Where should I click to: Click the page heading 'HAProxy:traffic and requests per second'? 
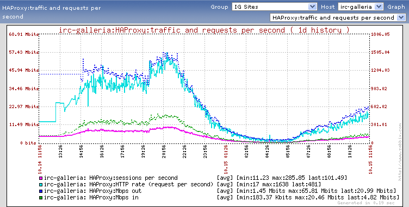tap(51, 12)
